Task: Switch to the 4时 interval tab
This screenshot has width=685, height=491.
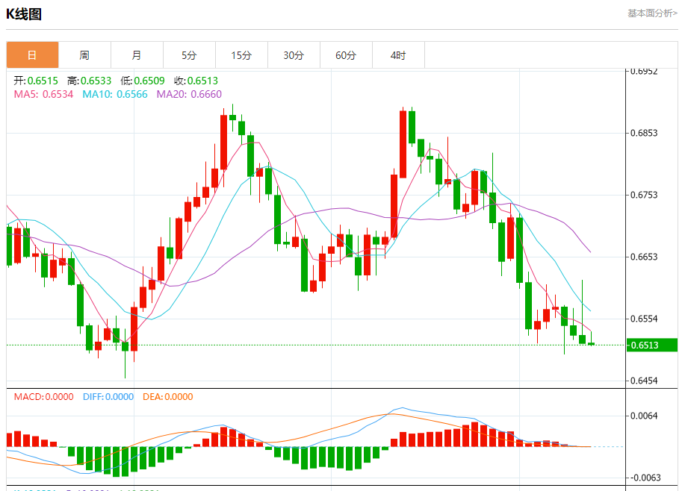Action: pos(398,55)
